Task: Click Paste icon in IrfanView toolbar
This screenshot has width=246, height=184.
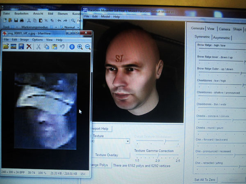Action: [55, 47]
